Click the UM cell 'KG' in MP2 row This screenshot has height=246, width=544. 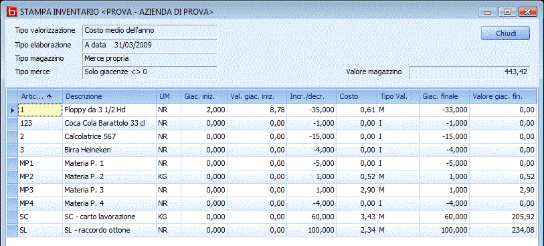point(168,176)
